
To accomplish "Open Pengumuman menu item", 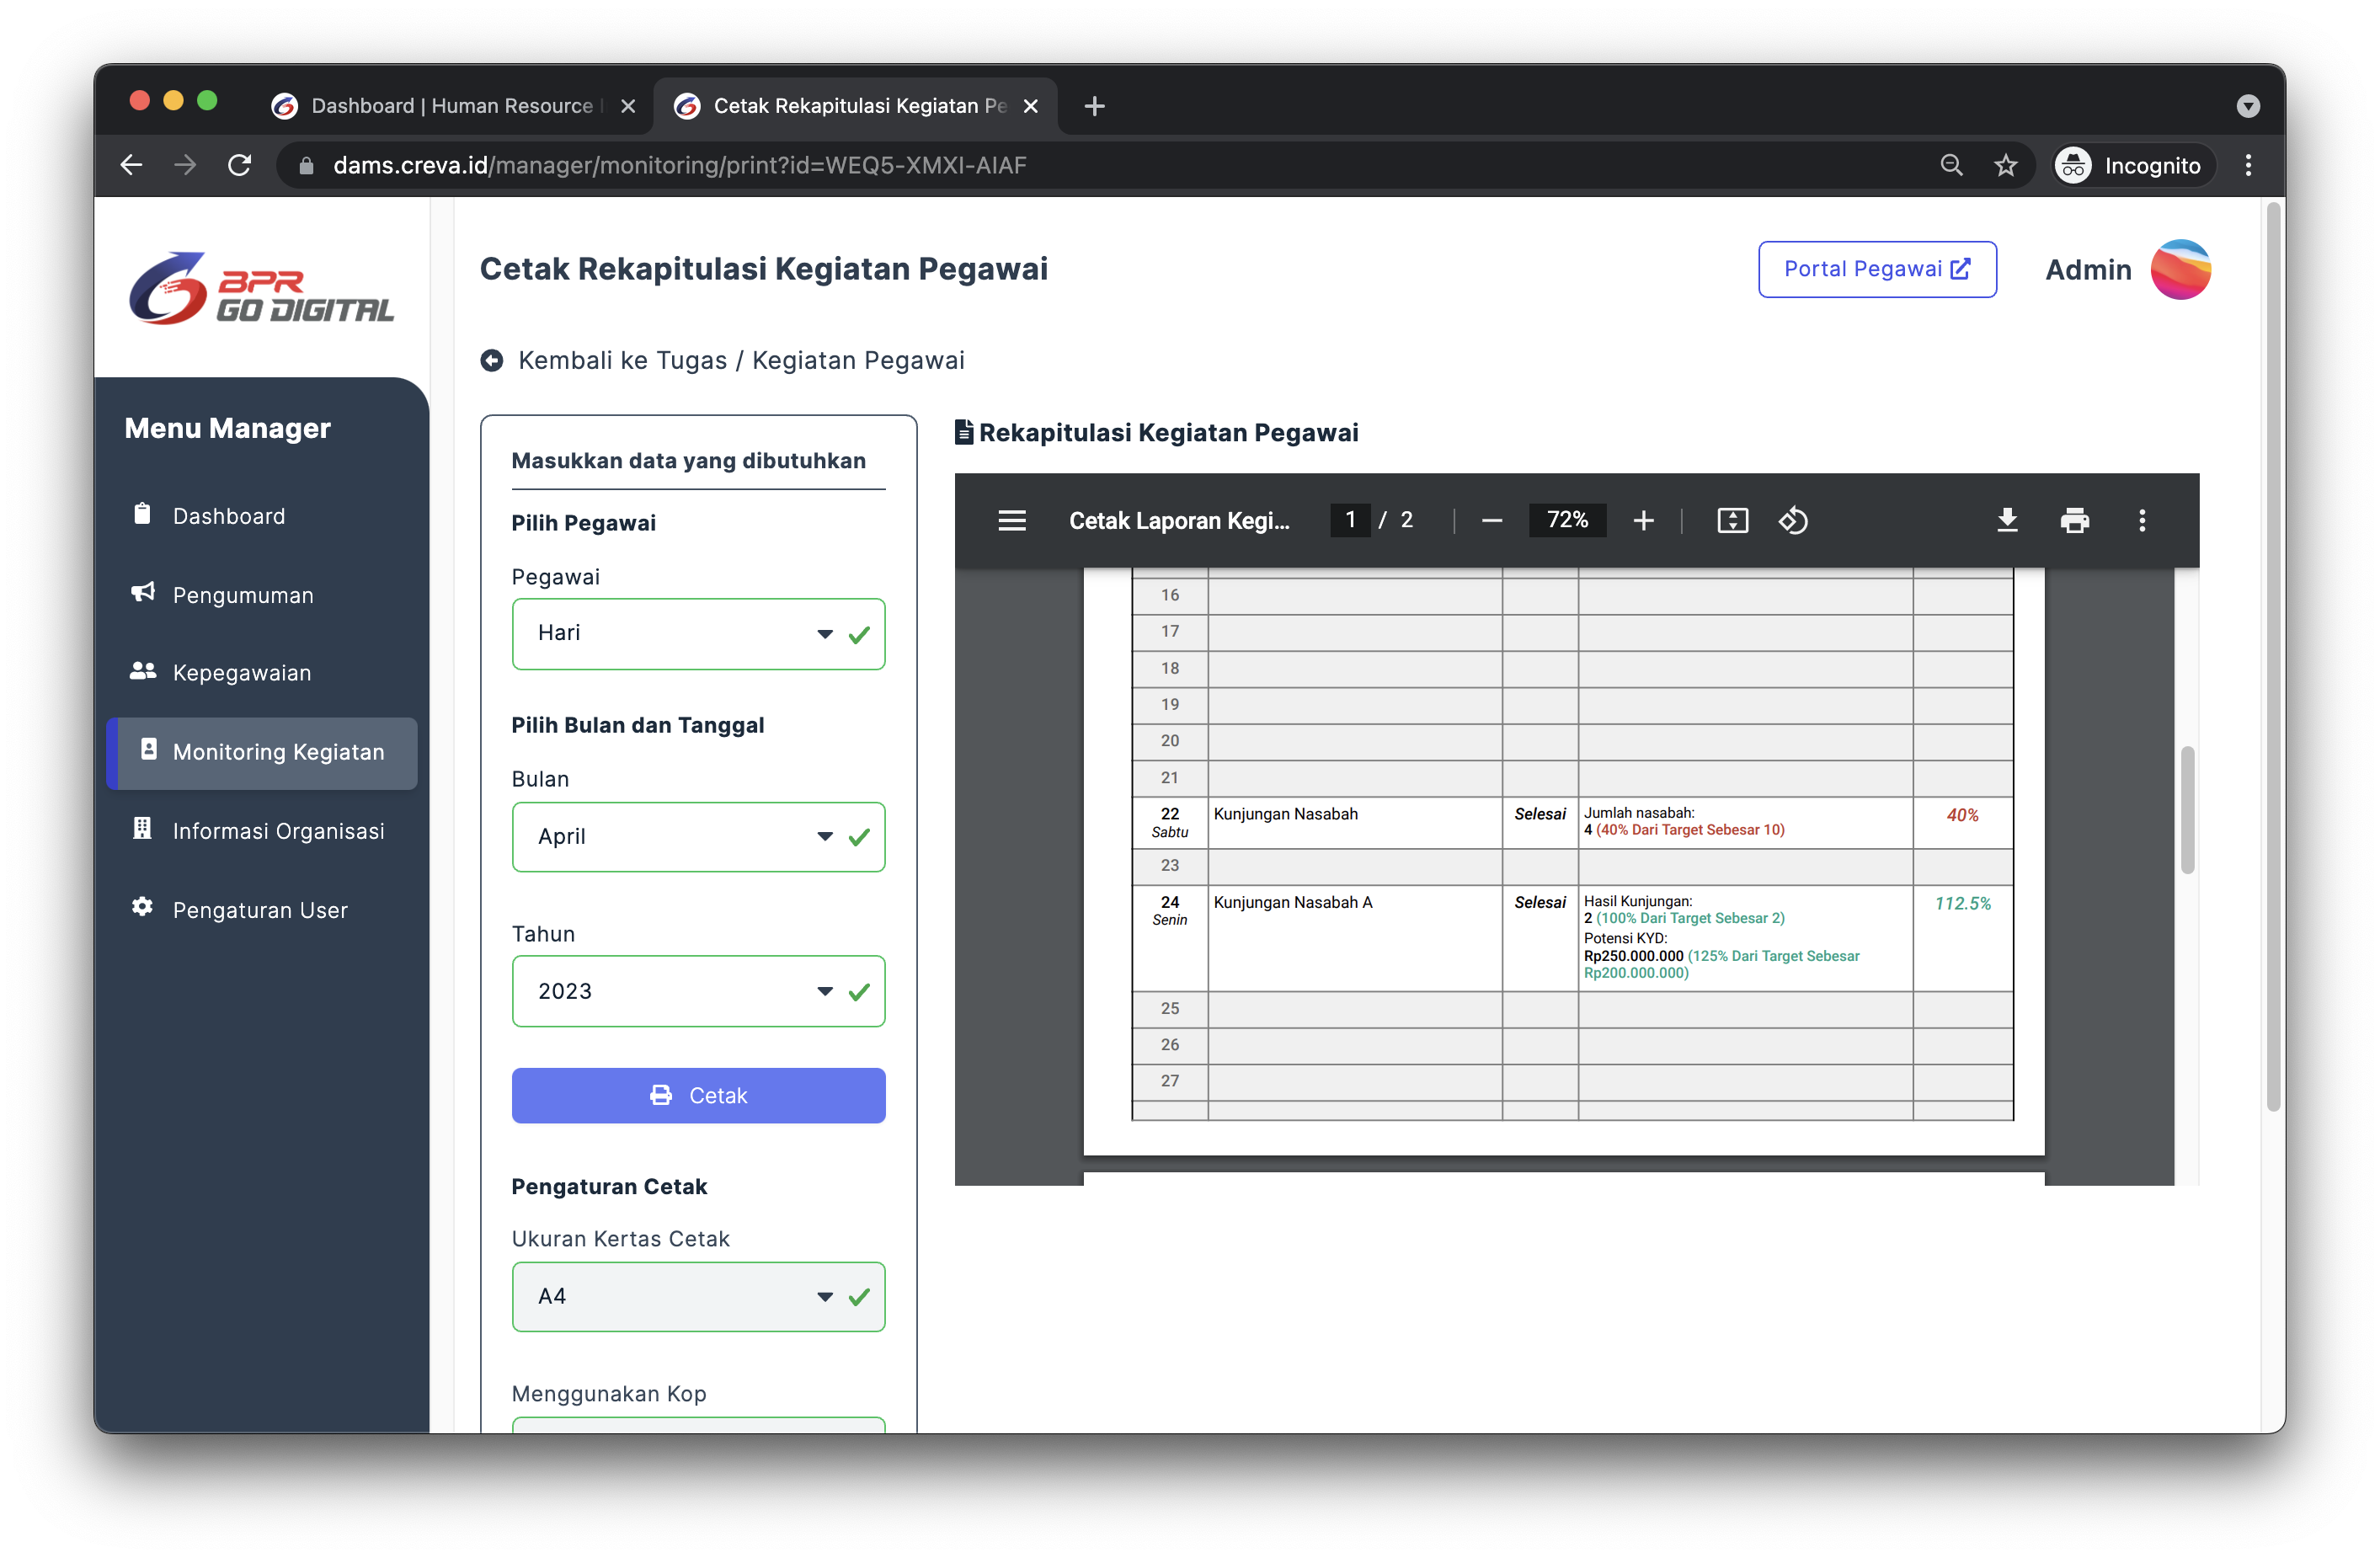I will (x=243, y=595).
